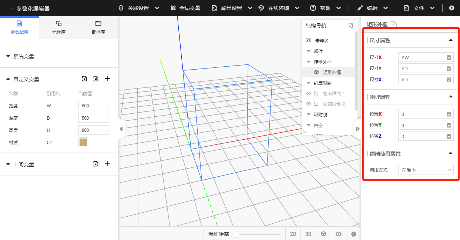Viewport: 460px width, 240px height.
Task: Open the 在线咨询 menu
Action: click(x=279, y=8)
